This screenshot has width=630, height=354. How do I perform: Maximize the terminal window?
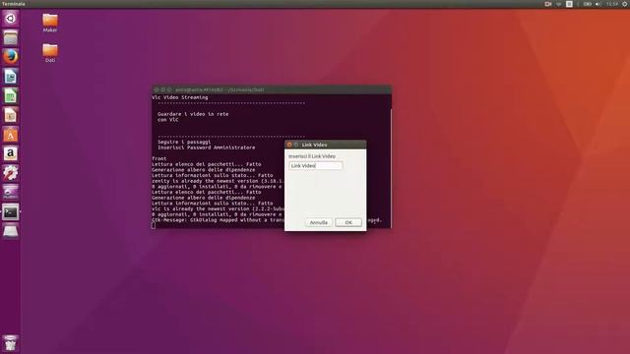[169, 89]
